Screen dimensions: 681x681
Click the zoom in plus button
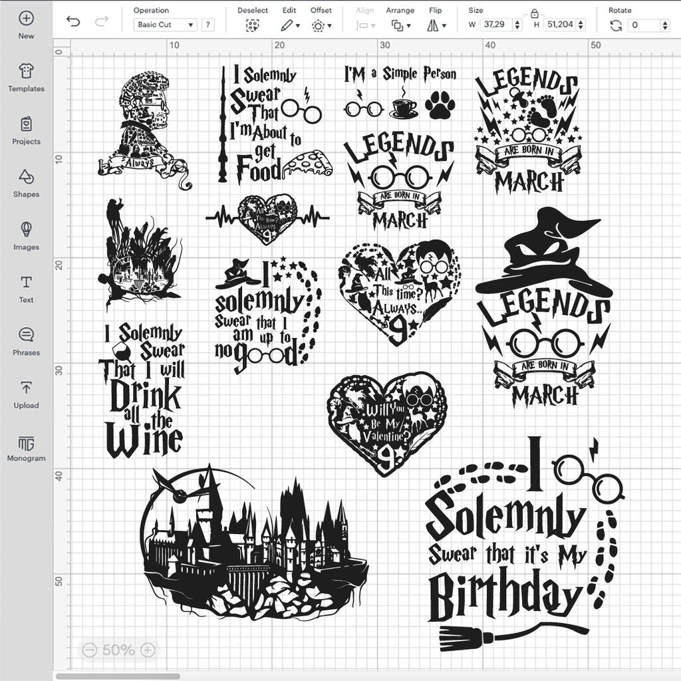(x=148, y=650)
